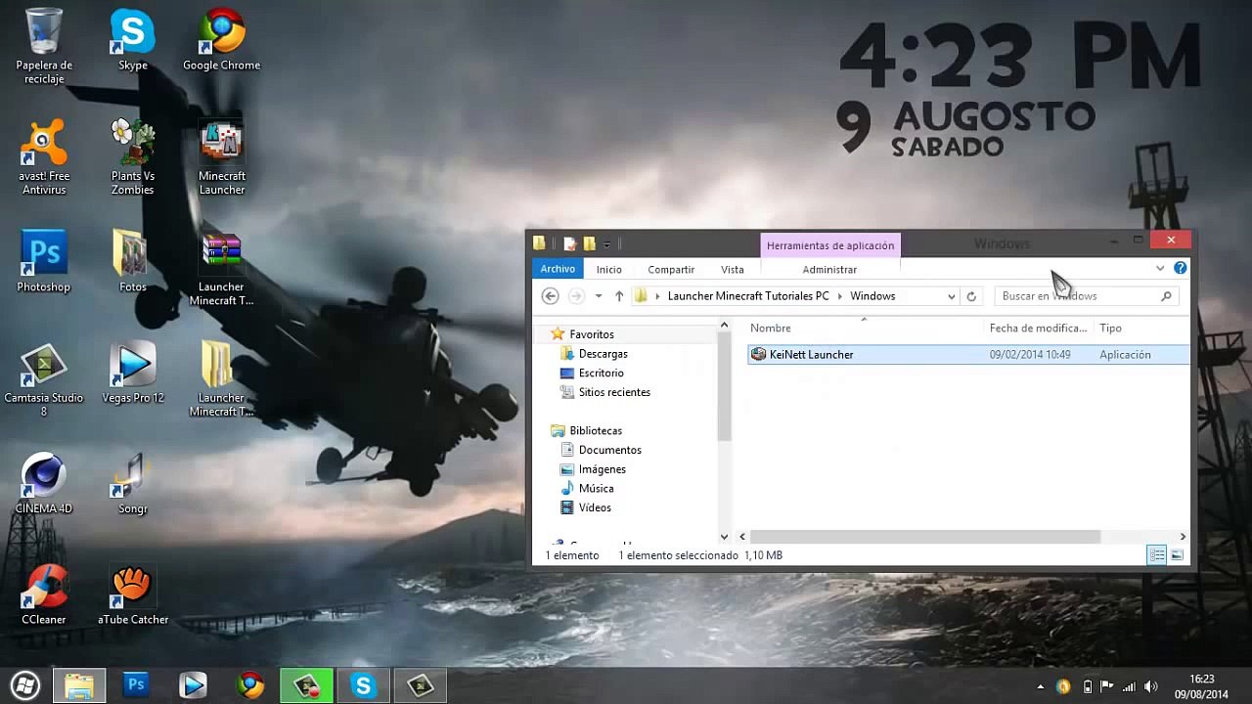Click the navigation pane vertical scrollbar
The width and height of the screenshot is (1252, 704).
click(x=725, y=387)
